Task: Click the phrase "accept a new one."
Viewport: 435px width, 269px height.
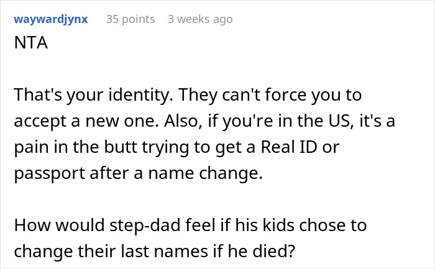Action: click(x=86, y=121)
